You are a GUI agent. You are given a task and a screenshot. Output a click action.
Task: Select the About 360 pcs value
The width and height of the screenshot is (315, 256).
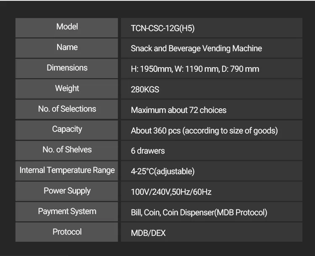click(204, 131)
